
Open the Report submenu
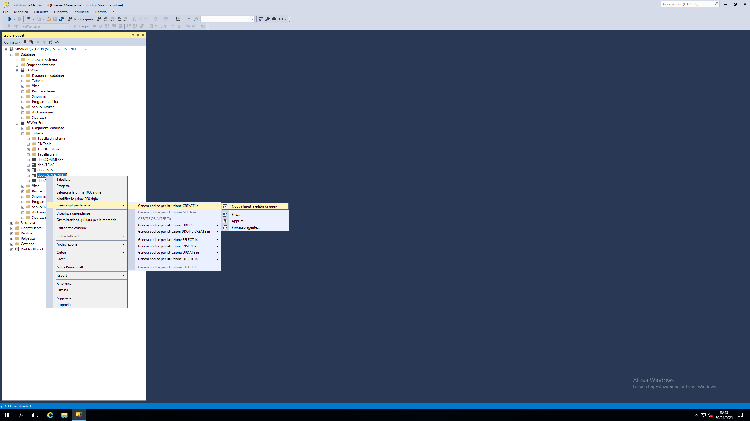[x=87, y=275]
